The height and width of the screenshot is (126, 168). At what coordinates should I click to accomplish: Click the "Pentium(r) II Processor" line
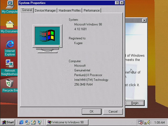pyautogui.click(x=88, y=75)
